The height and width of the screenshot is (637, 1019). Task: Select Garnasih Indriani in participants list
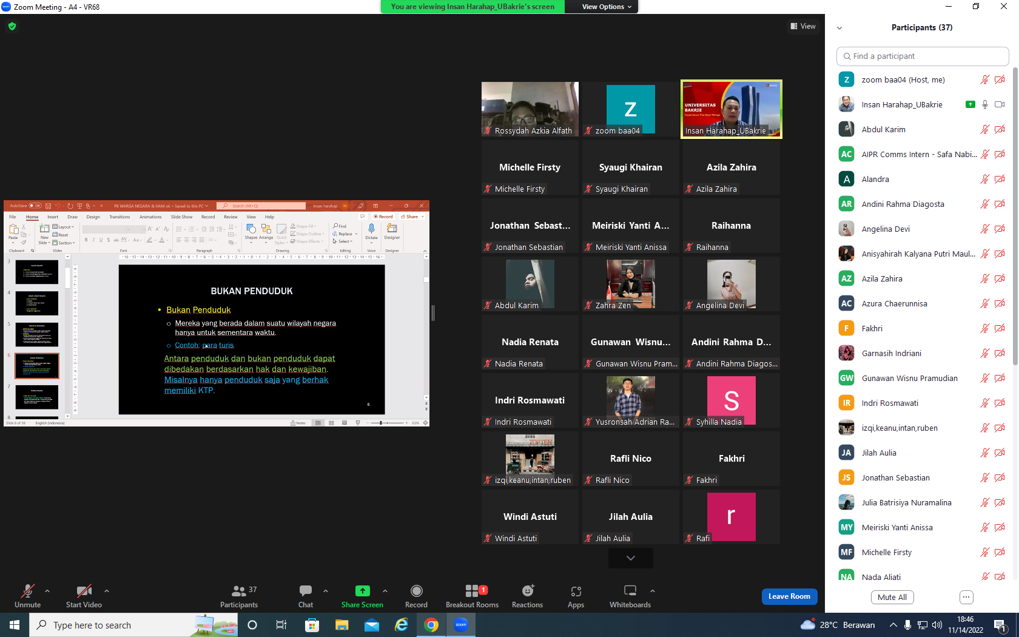click(921, 353)
